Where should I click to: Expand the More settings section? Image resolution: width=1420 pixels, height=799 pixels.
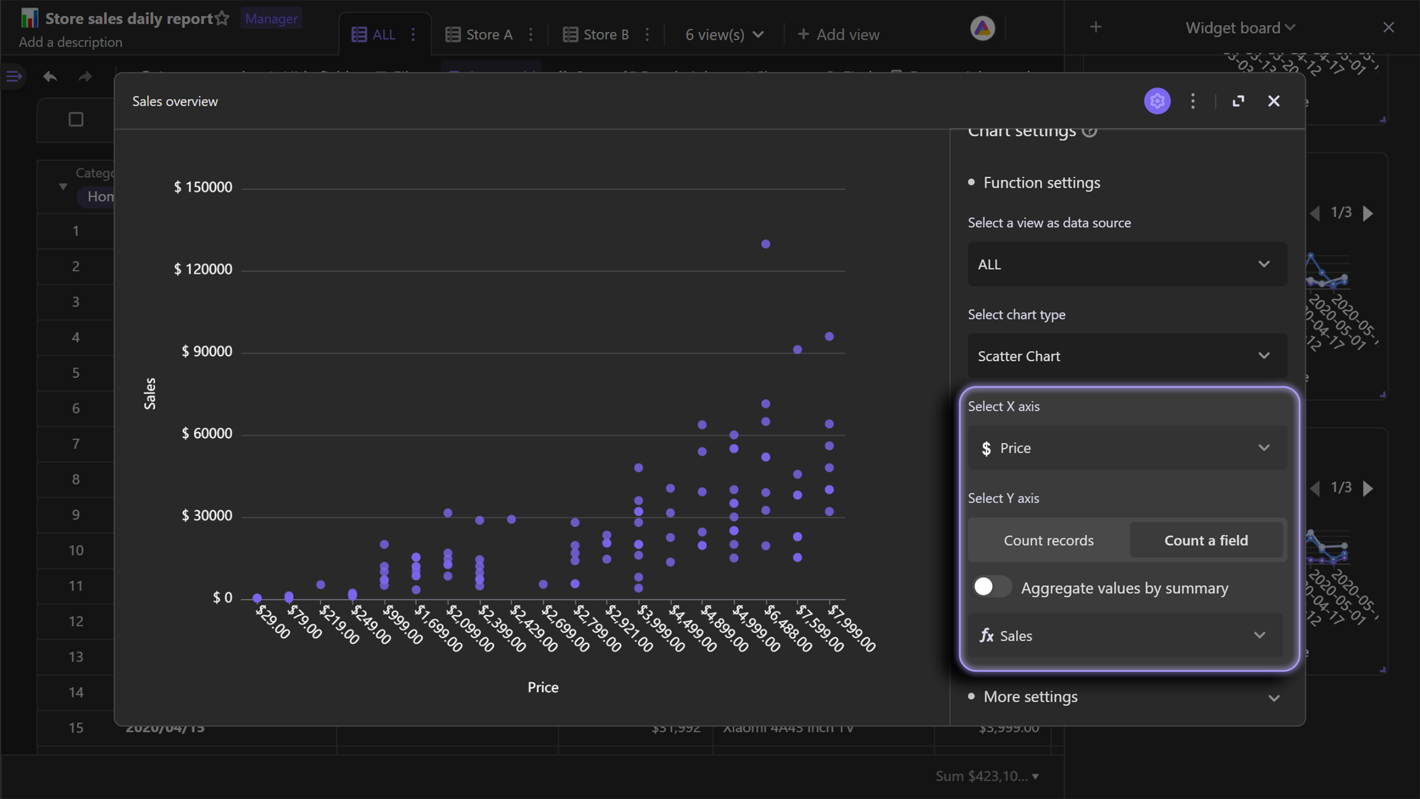pos(1125,697)
